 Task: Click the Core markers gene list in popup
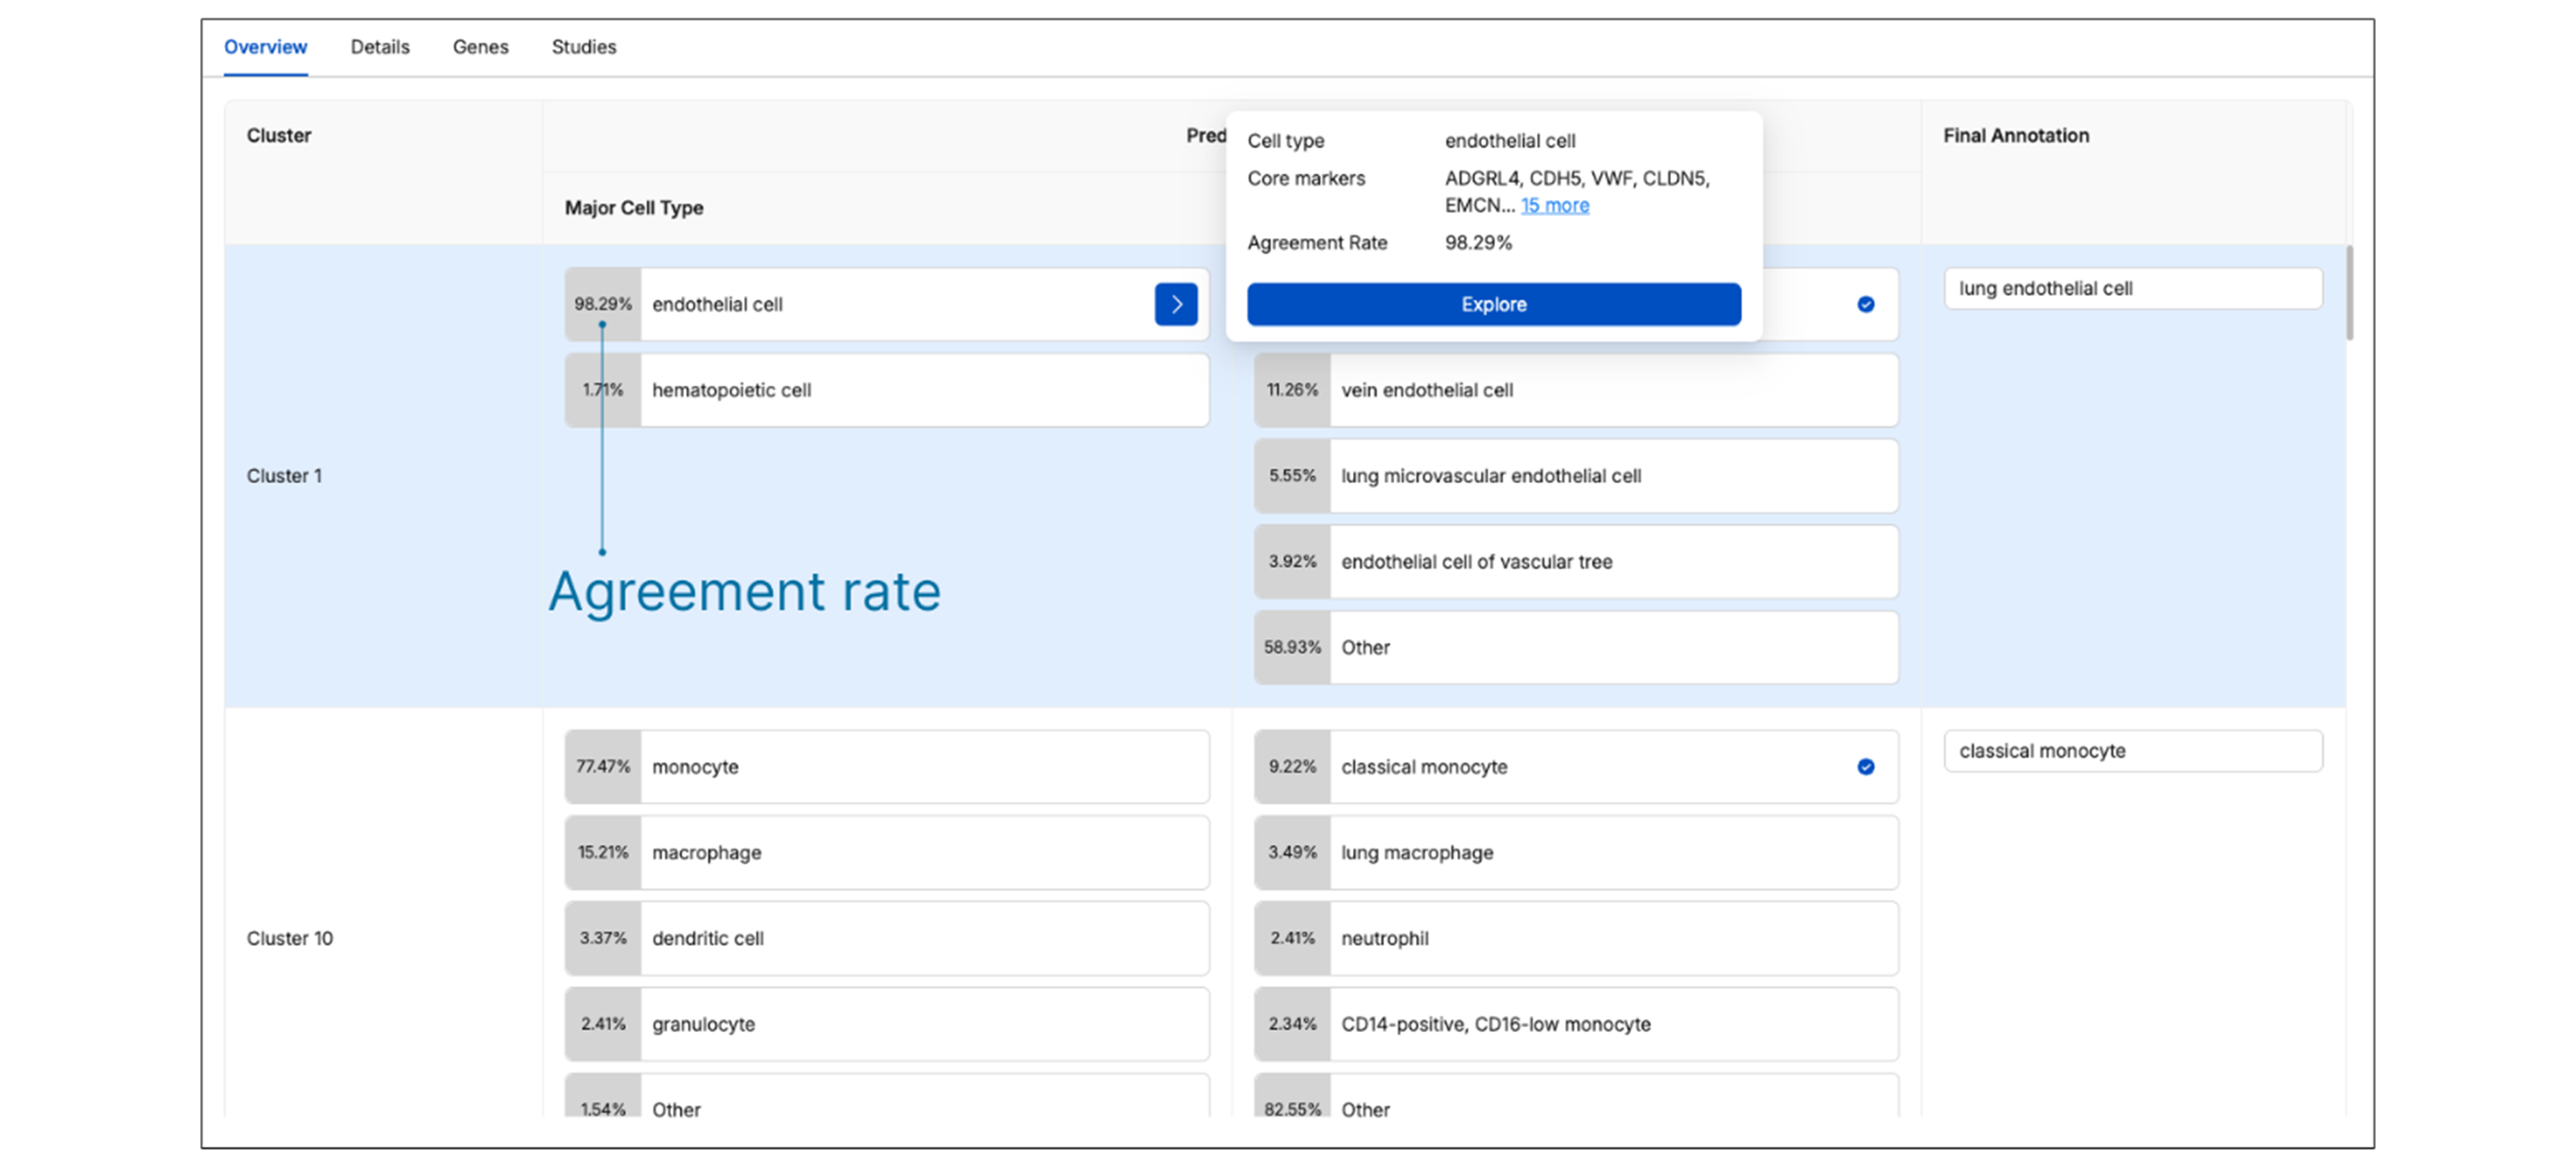coord(1577,191)
